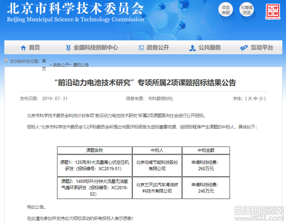Screen dimensions: 286x223
Task: Open the 公共服务 navigation menu
Action: [x=210, y=48]
